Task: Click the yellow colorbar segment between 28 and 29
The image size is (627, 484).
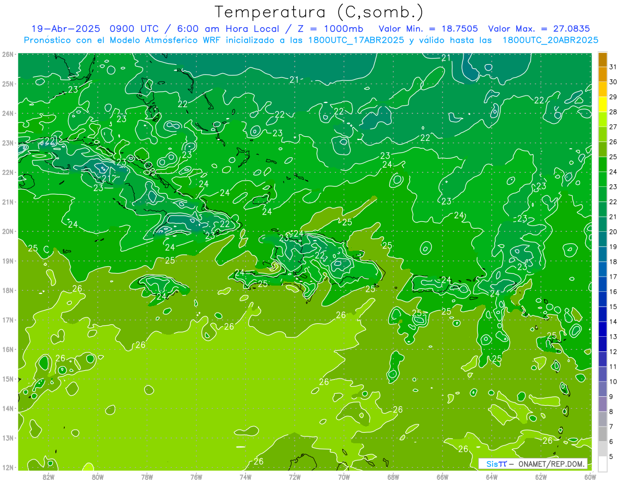Action: pos(602,105)
